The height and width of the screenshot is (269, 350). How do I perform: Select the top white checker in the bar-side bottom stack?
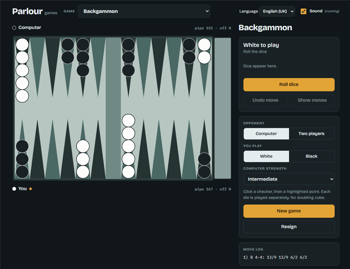(128, 121)
